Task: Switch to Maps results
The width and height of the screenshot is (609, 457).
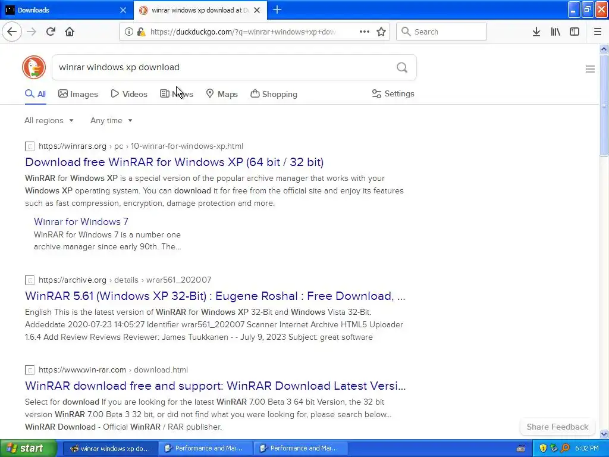Action: (x=222, y=94)
